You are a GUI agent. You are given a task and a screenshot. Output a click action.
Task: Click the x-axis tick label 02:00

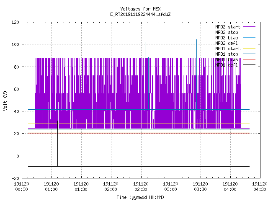click(111, 189)
